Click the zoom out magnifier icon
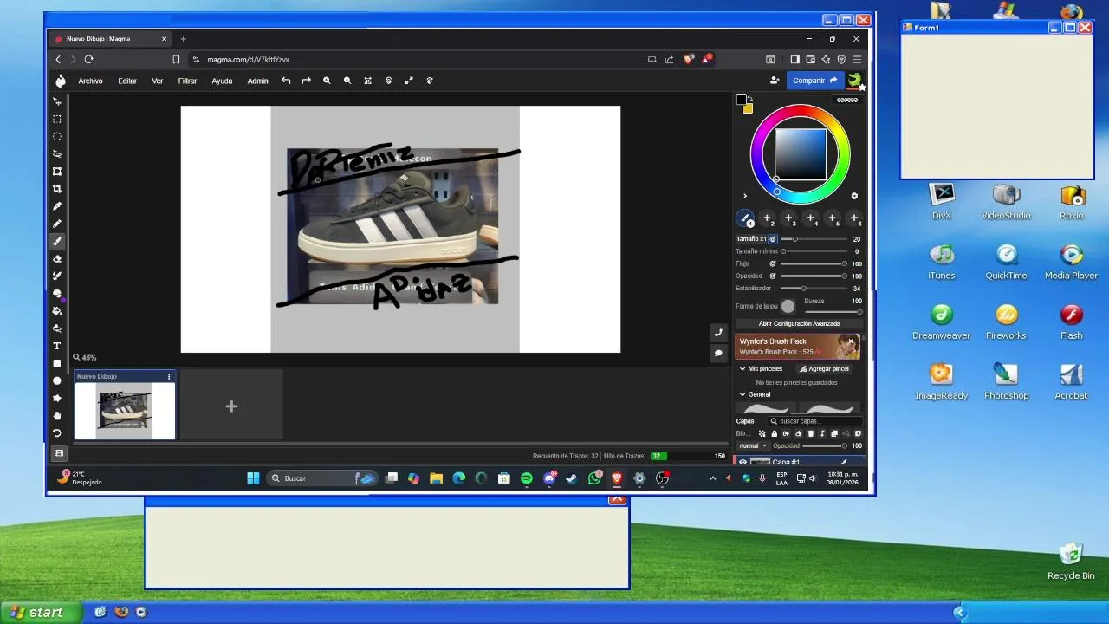 point(347,81)
